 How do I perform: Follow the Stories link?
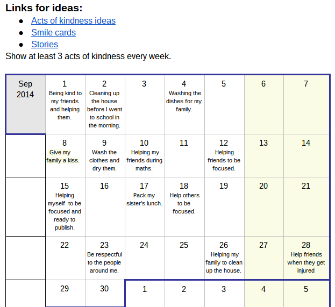[45, 45]
